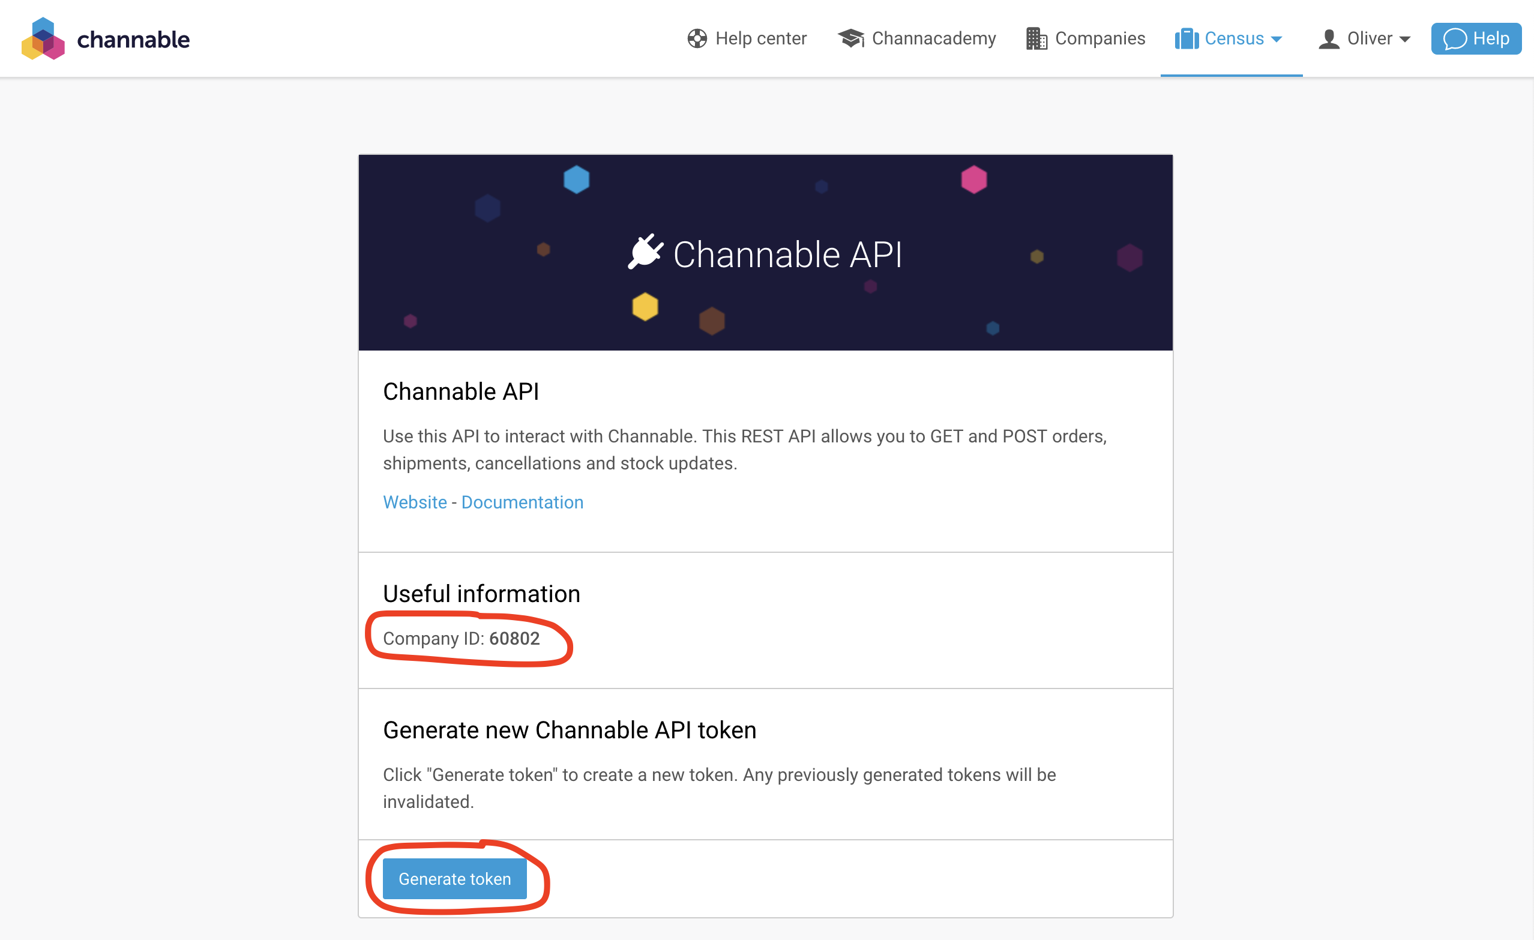
Task: Click the channable wordmark text
Action: tap(133, 39)
